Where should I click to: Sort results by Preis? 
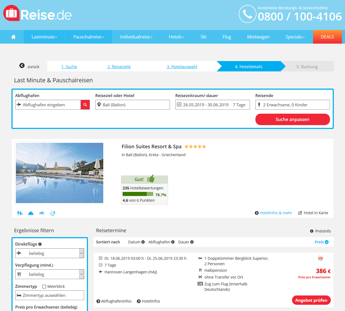tap(322, 242)
